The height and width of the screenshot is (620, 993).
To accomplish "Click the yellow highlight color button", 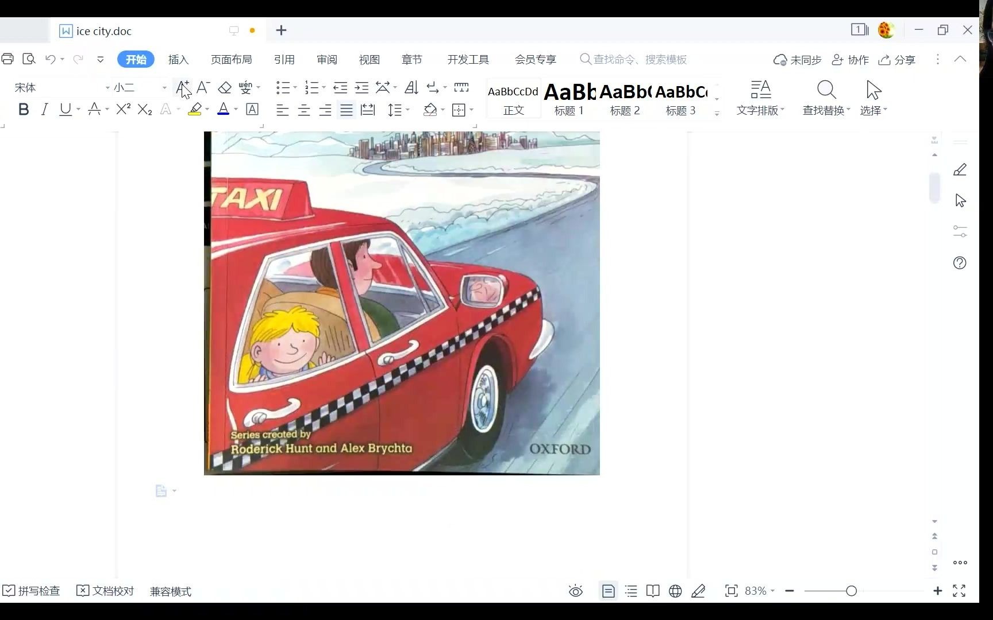I will (x=195, y=109).
